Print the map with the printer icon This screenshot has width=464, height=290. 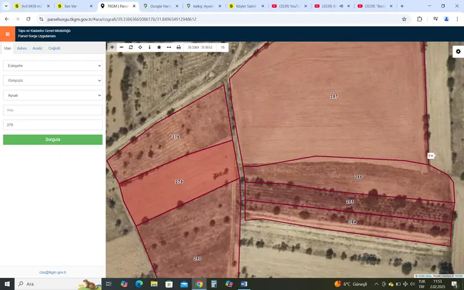179,48
